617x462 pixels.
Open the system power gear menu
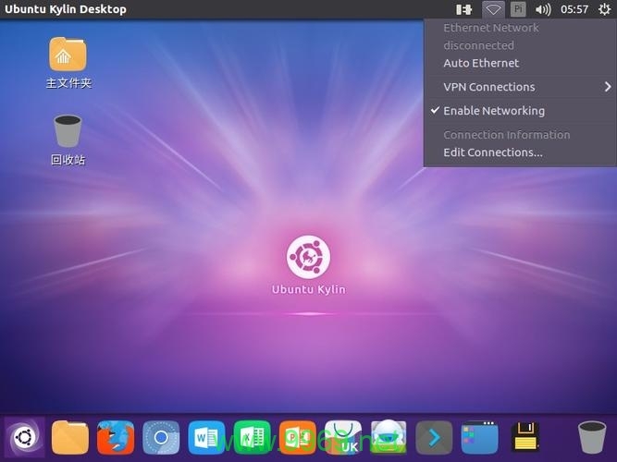pyautogui.click(x=604, y=9)
